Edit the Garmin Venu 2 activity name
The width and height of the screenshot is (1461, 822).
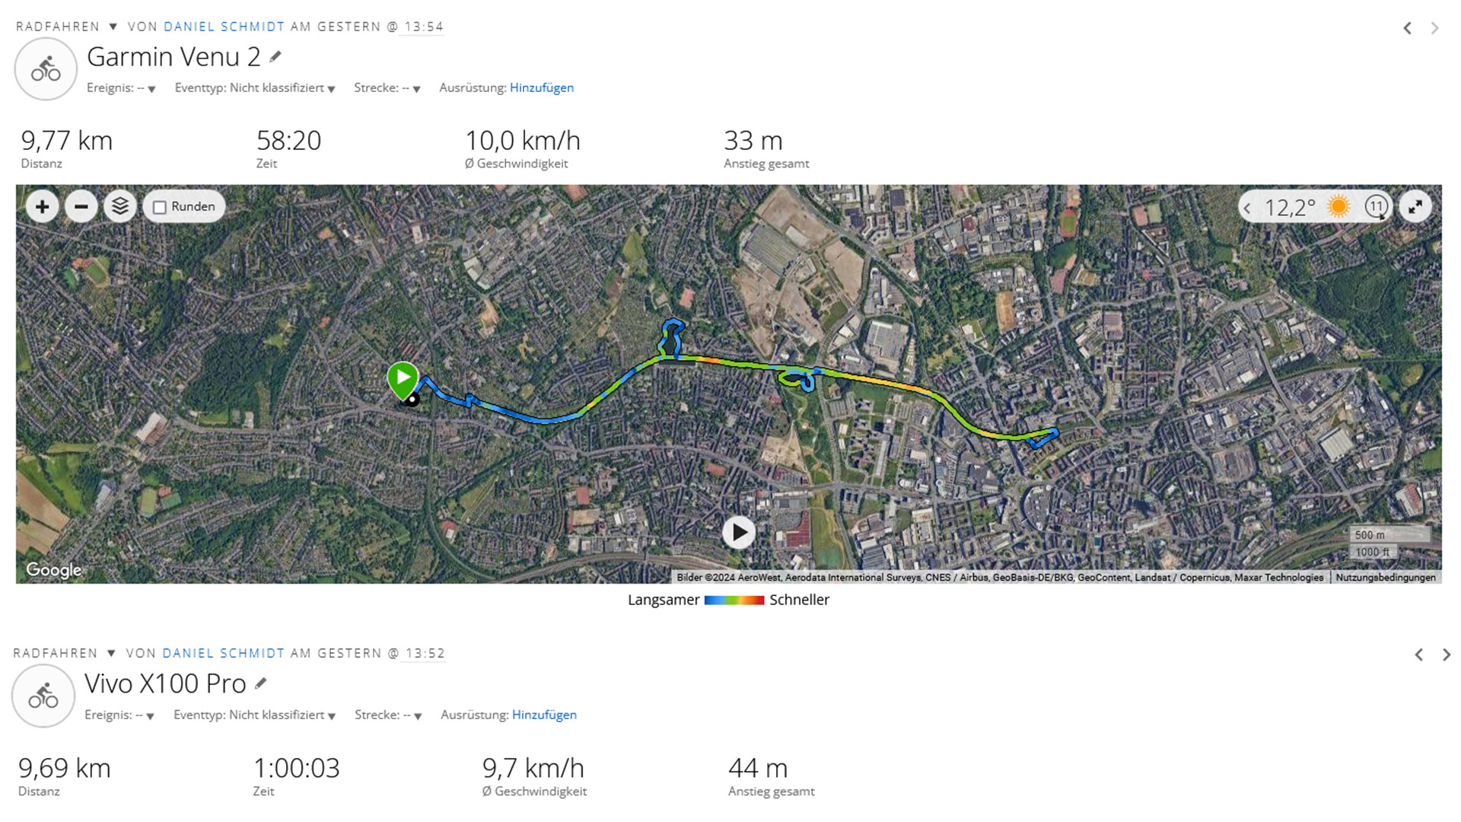[x=275, y=56]
